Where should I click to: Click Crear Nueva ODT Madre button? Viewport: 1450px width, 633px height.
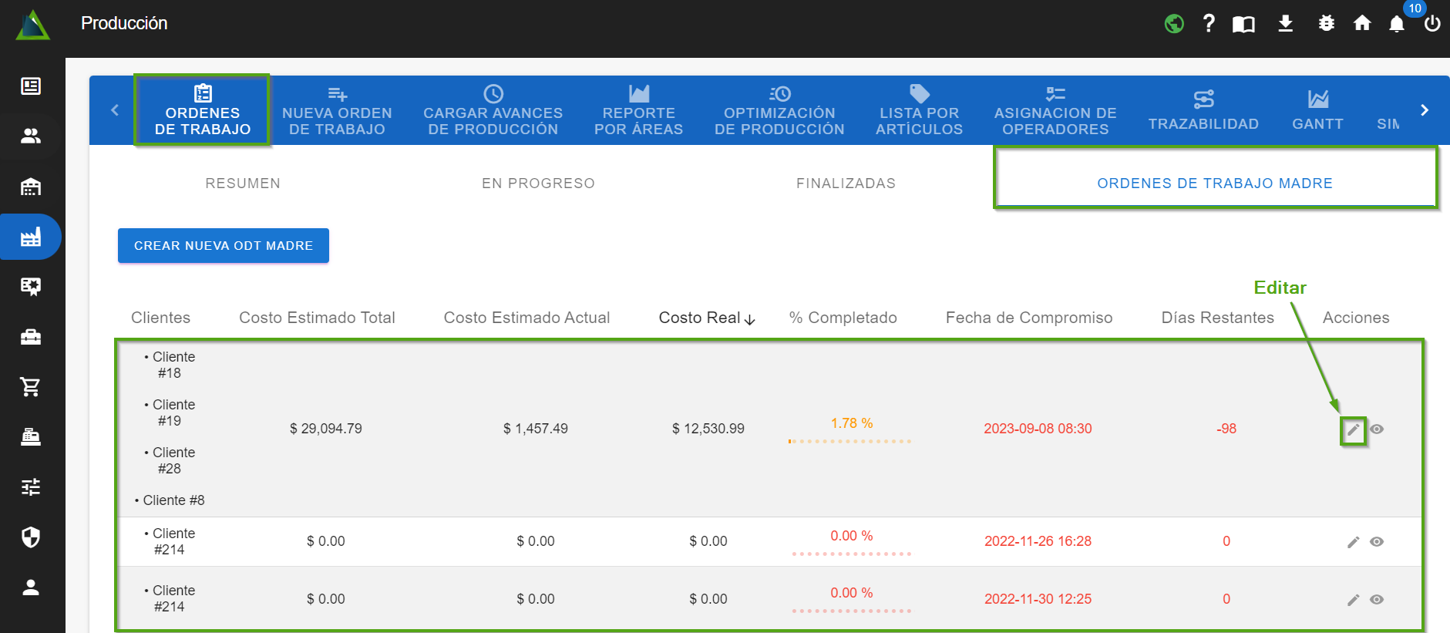(x=224, y=246)
